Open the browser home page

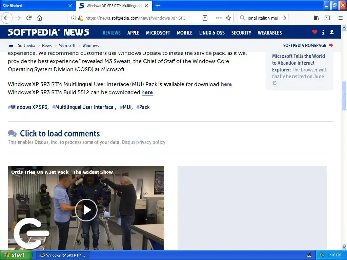click(x=40, y=18)
